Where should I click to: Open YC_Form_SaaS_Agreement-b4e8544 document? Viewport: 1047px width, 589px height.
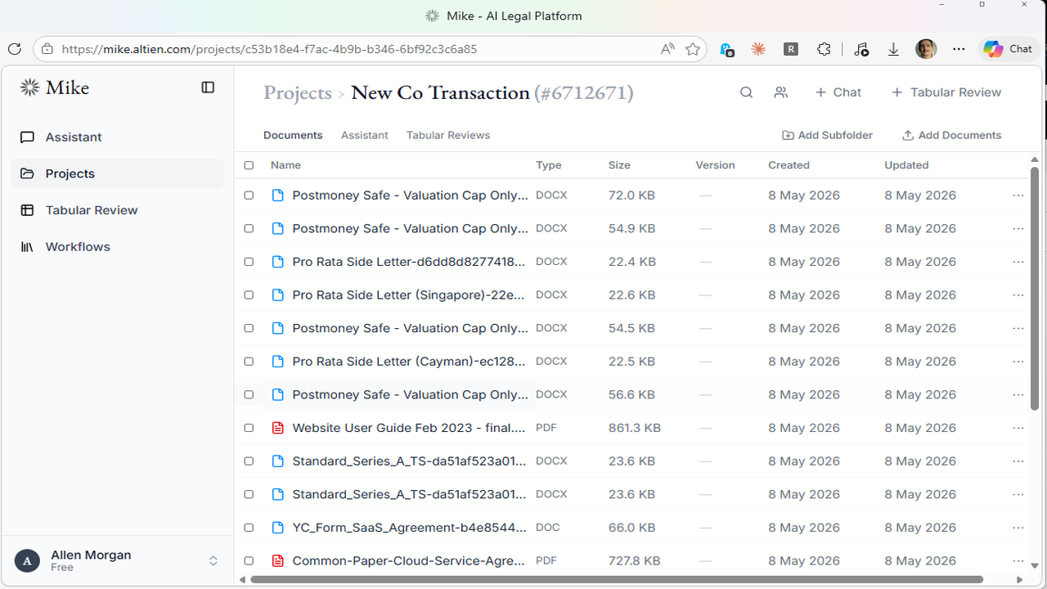409,528
